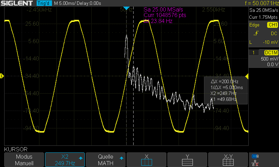
Task: Click the Curr 1048576 pts FFT readout
Action: 165,15
